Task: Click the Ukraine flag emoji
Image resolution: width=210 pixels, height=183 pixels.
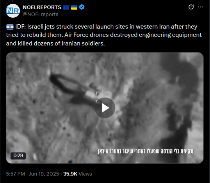Action: [x=74, y=7]
